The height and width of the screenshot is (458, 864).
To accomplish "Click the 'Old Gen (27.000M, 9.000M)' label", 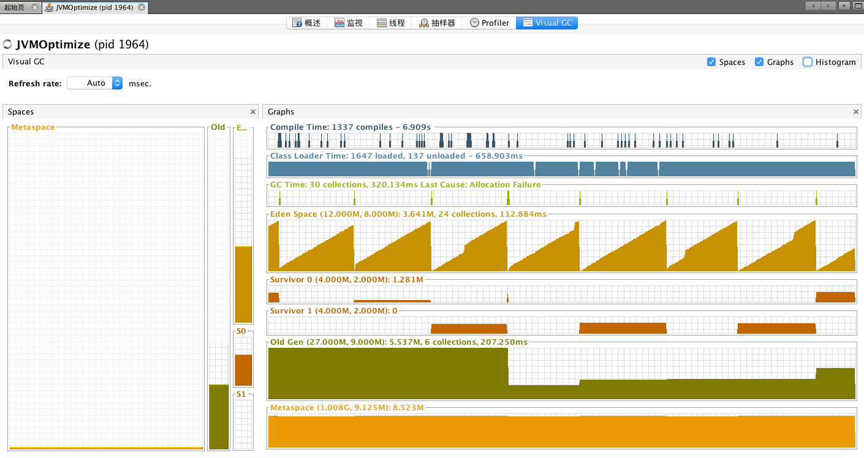I will click(x=399, y=342).
